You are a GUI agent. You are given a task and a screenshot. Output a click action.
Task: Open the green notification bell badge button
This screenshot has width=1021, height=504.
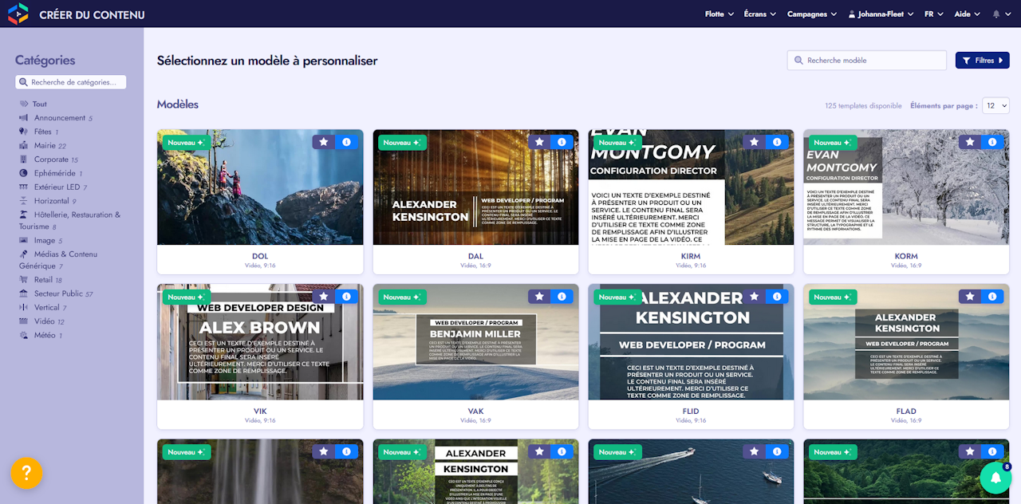pos(995,478)
